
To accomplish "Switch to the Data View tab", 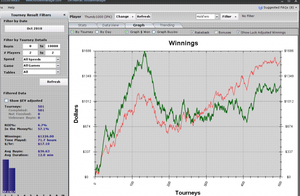I will (x=111, y=25).
